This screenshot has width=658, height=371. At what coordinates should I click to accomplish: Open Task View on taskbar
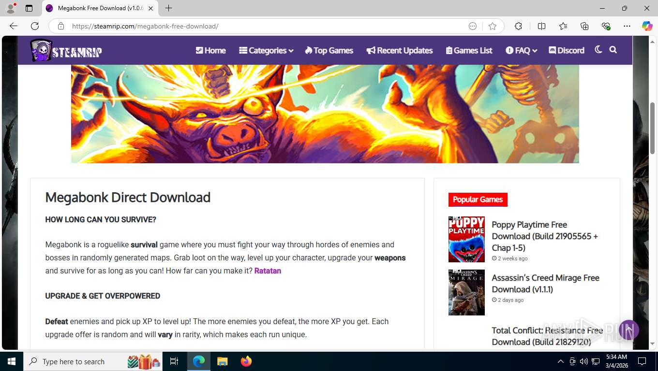[174, 361]
